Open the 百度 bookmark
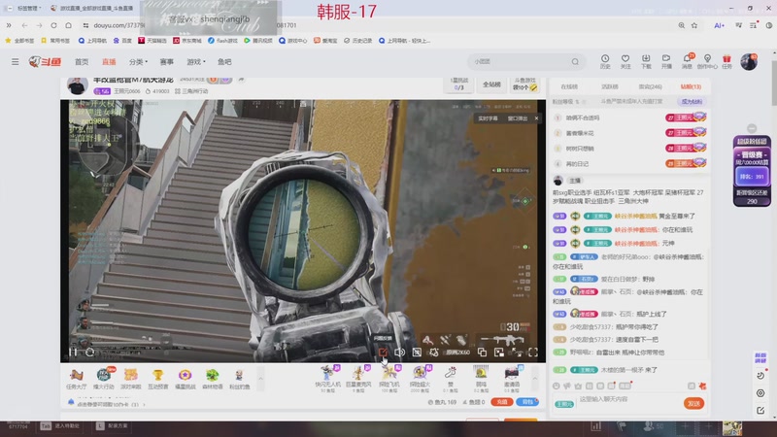Screen dimensions: 777x437 pos(122,41)
